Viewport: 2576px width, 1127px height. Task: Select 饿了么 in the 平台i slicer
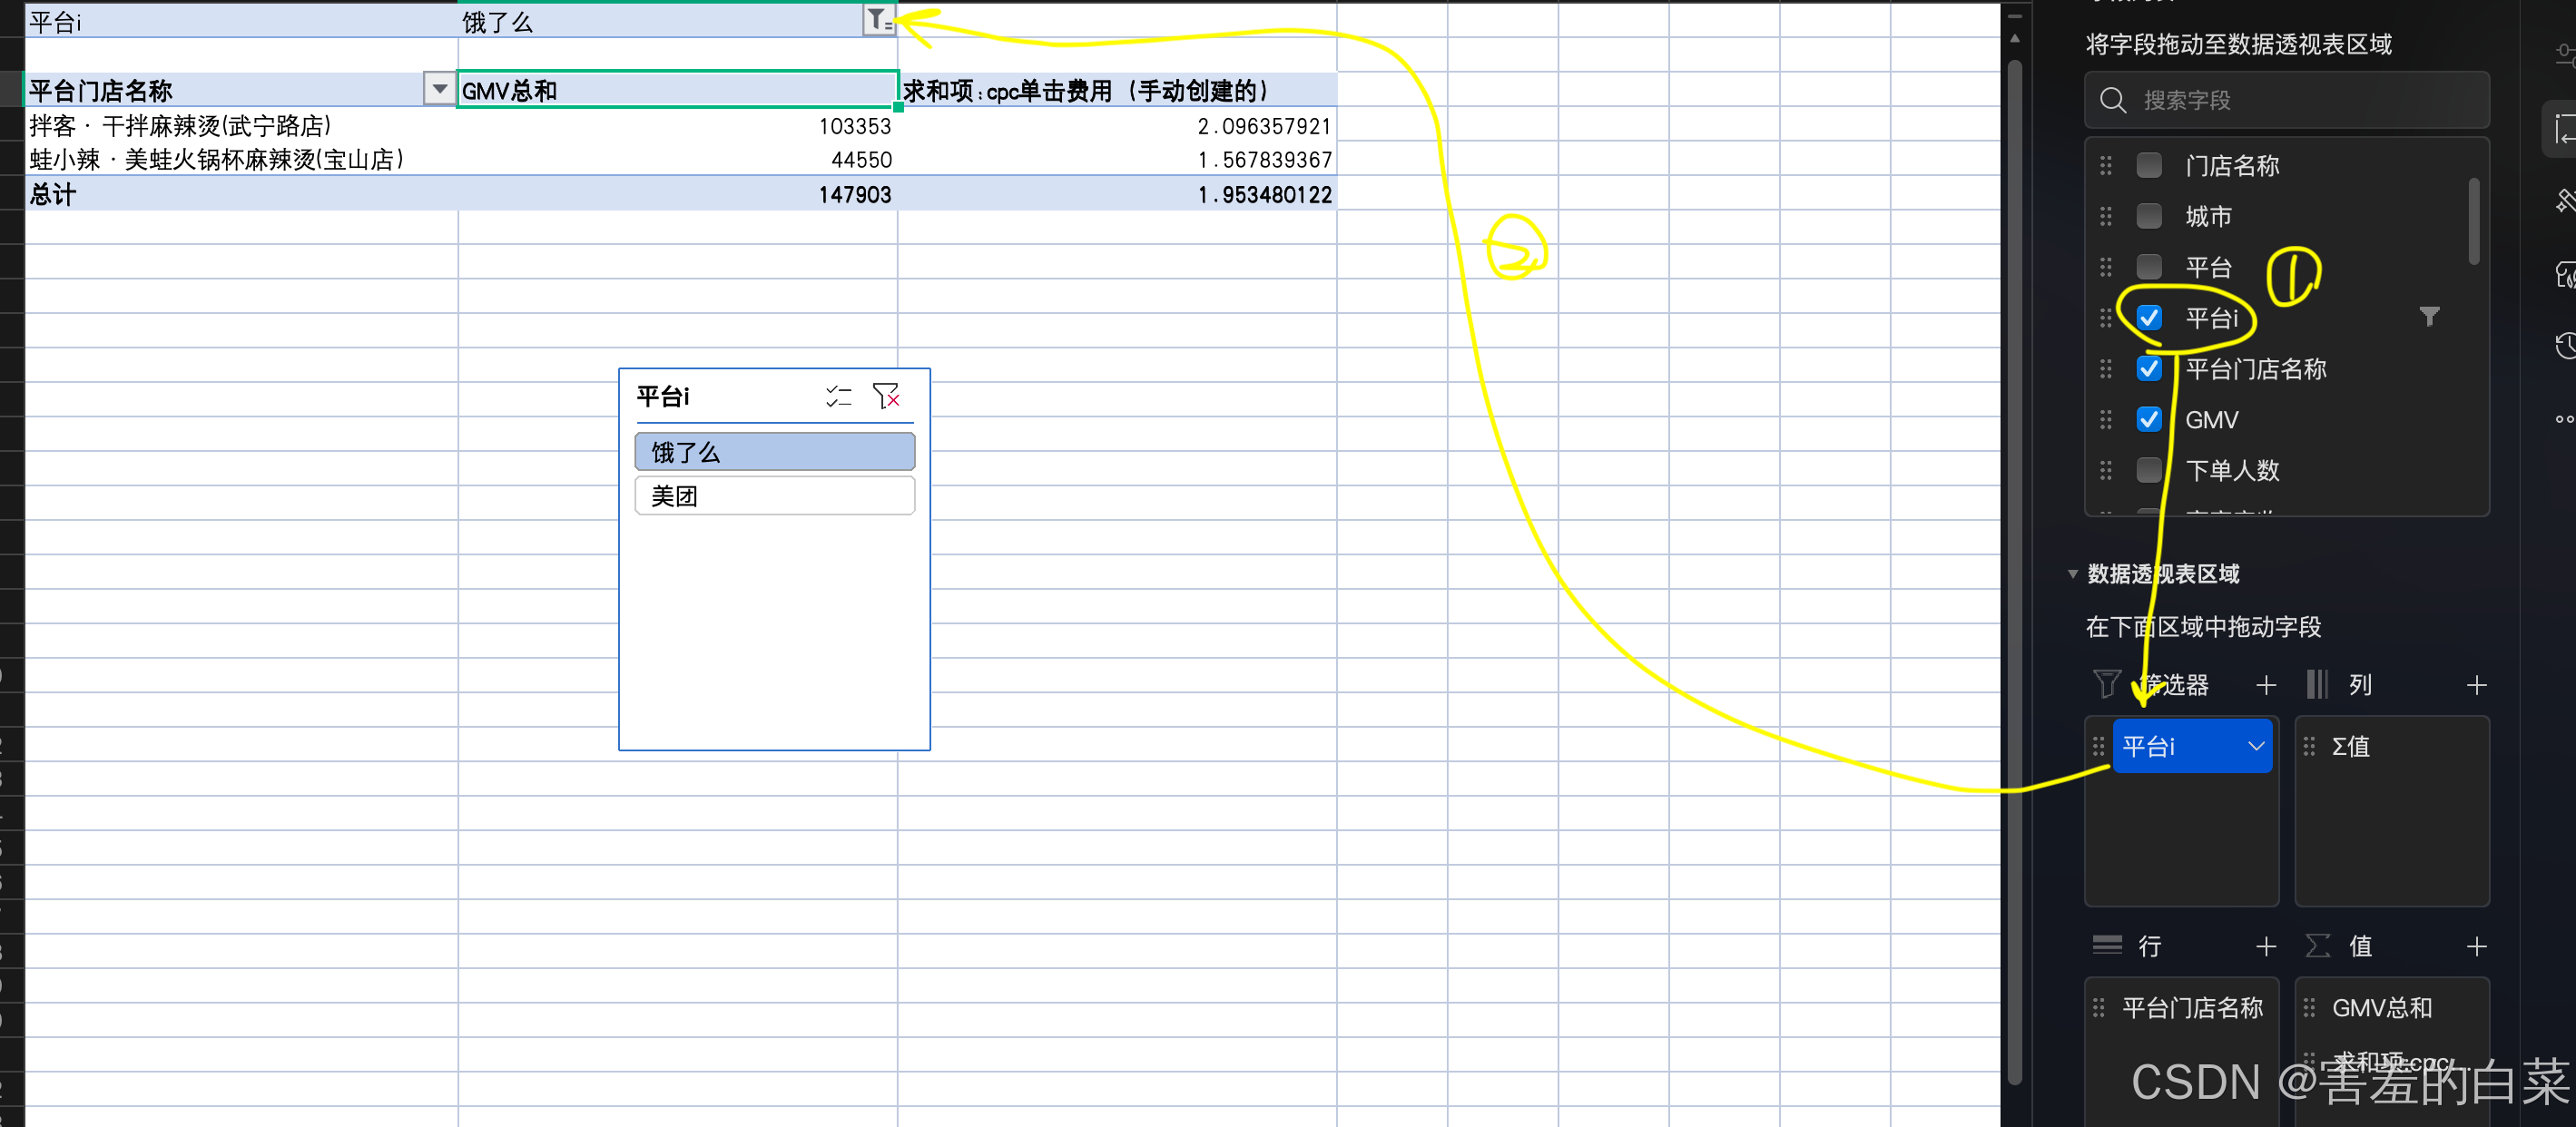click(x=774, y=452)
